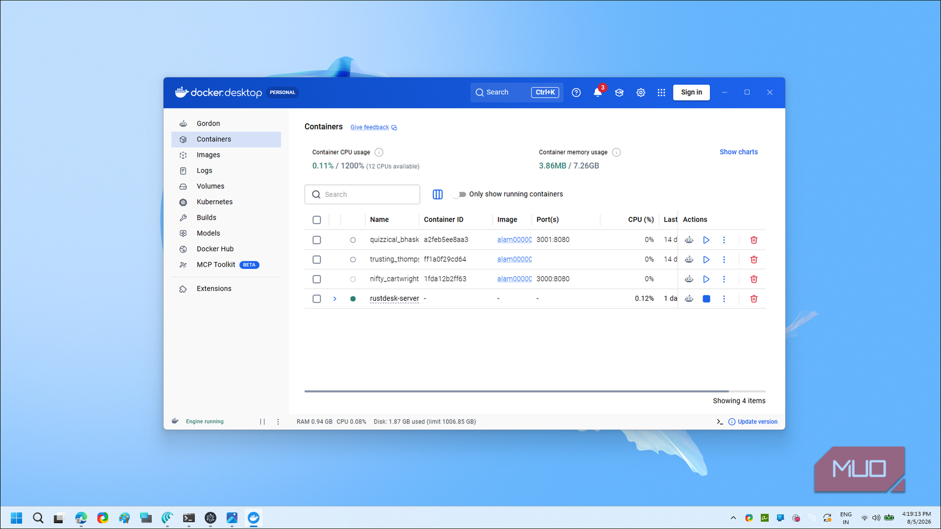Delete the quizzical_bhask container
Screen dimensions: 941x529
click(x=754, y=240)
